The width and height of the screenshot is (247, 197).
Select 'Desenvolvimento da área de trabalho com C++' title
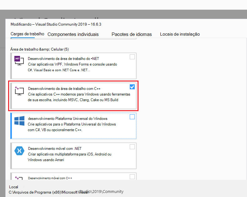[x=64, y=89]
